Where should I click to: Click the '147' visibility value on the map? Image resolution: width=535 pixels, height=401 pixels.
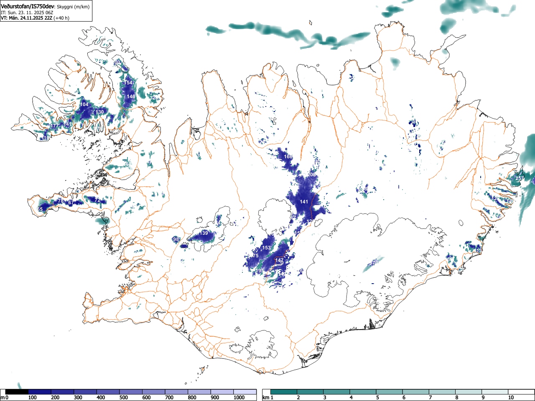[279, 260]
